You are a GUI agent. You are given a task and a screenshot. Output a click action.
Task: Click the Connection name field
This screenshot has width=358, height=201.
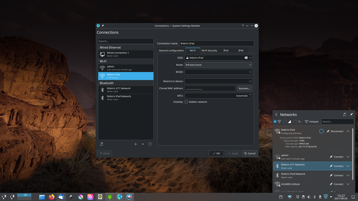click(217, 43)
